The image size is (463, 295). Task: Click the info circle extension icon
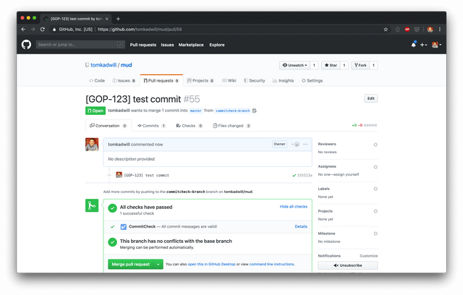tap(398, 29)
